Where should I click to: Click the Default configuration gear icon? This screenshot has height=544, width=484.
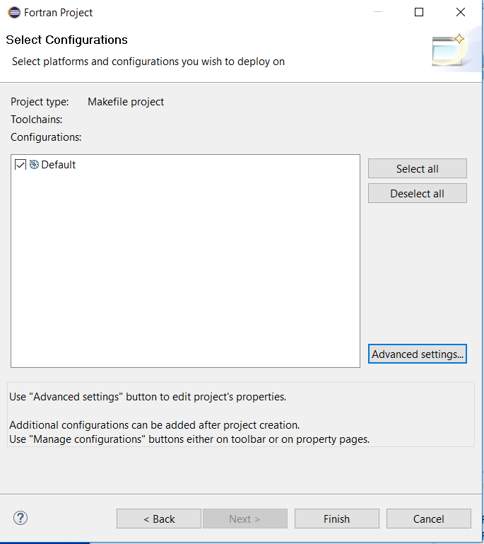(x=34, y=164)
